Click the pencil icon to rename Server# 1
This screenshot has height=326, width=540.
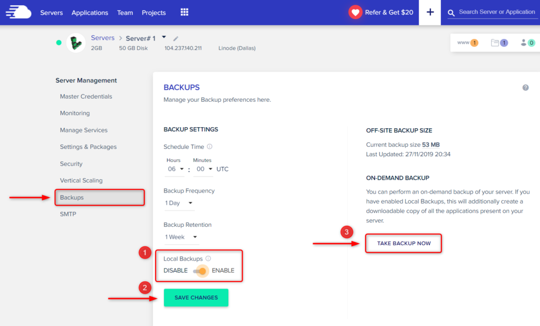176,38
